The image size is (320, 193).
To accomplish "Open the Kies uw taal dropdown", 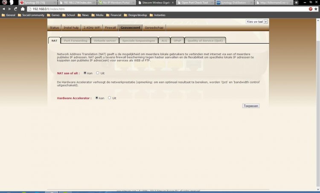I will pyautogui.click(x=257, y=21).
